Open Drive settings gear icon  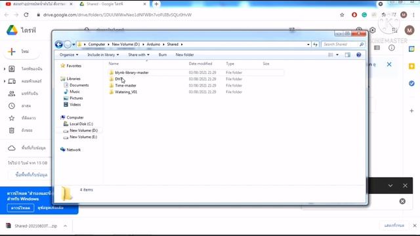click(x=372, y=30)
